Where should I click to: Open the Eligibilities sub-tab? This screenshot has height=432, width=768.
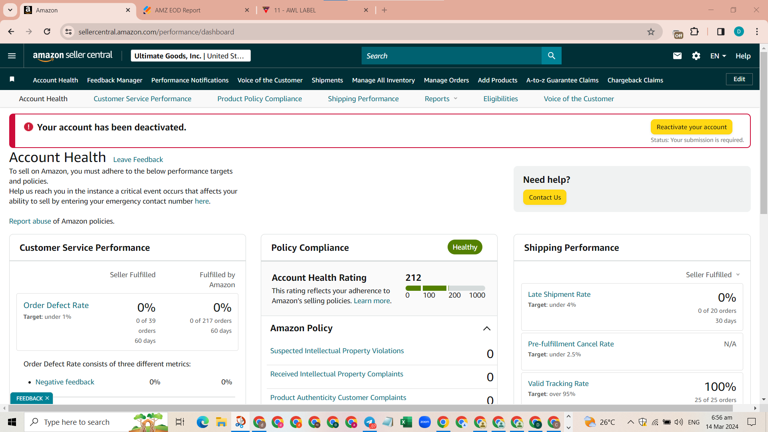point(500,99)
